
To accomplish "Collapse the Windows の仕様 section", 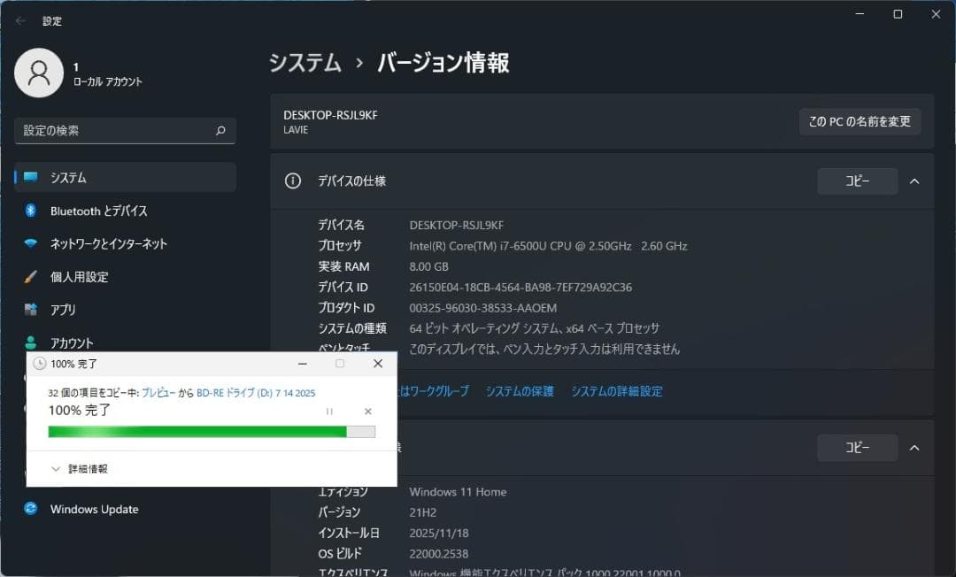I will click(914, 447).
